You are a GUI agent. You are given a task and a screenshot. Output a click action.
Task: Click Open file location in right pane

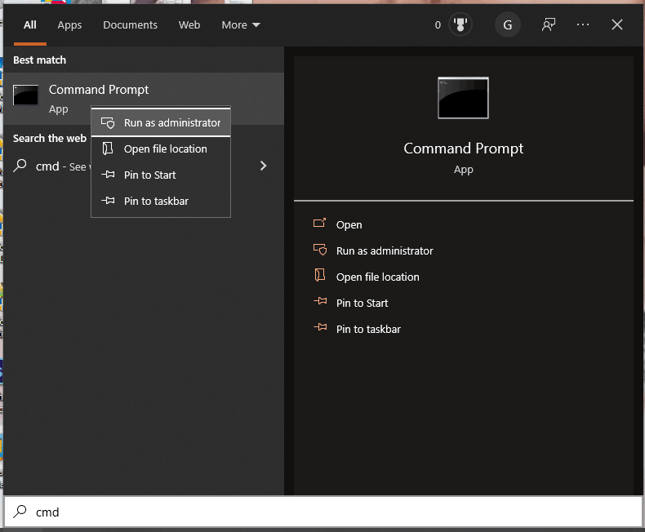click(x=378, y=277)
